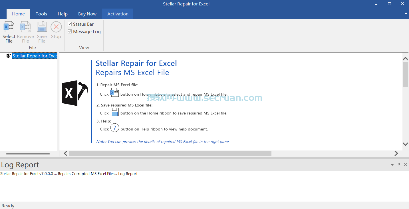The height and width of the screenshot is (209, 409).
Task: Click the 'Stellar Repair for Excel' welcome heading
Action: (136, 63)
